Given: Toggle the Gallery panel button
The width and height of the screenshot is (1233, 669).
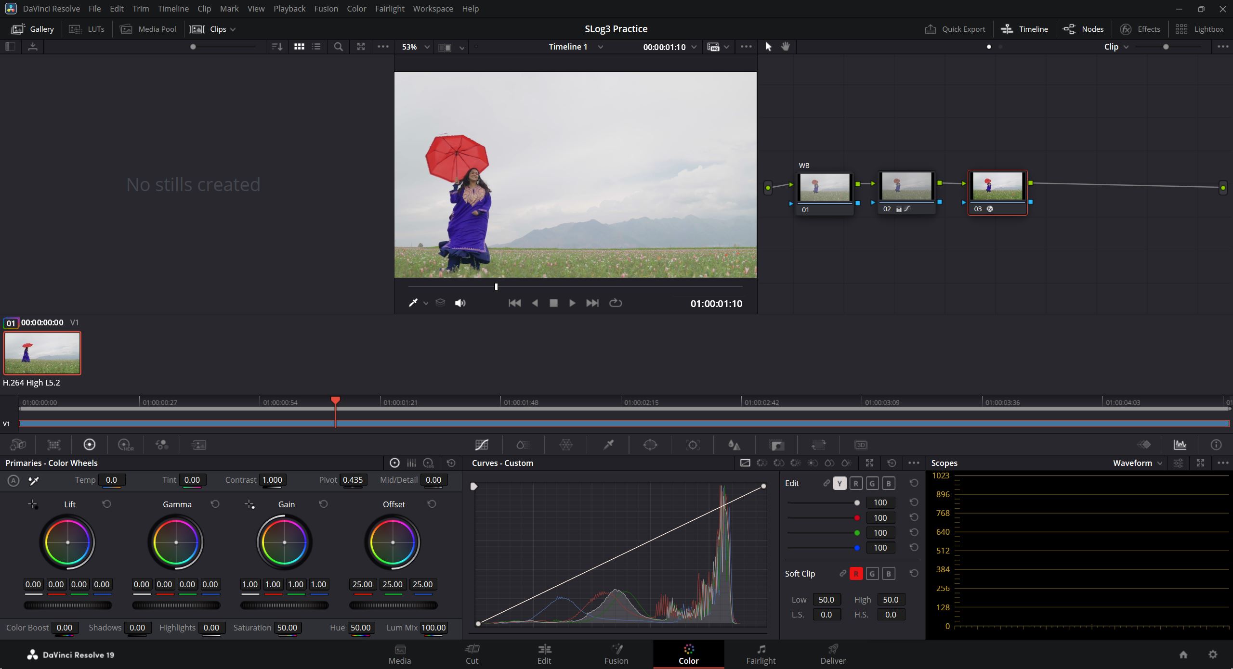Looking at the screenshot, I should (x=32, y=29).
